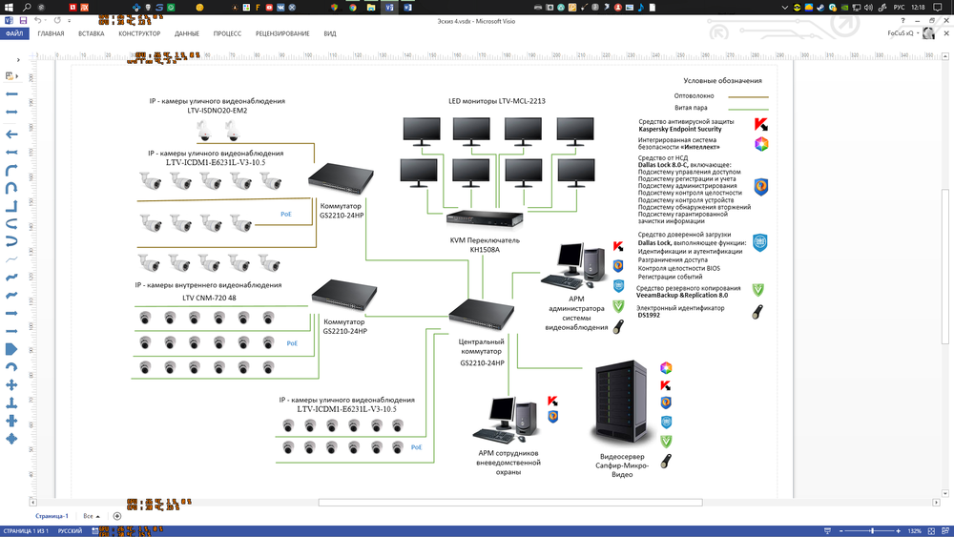Open the Все pages list dropdown
This screenshot has width=954, height=537.
click(92, 516)
